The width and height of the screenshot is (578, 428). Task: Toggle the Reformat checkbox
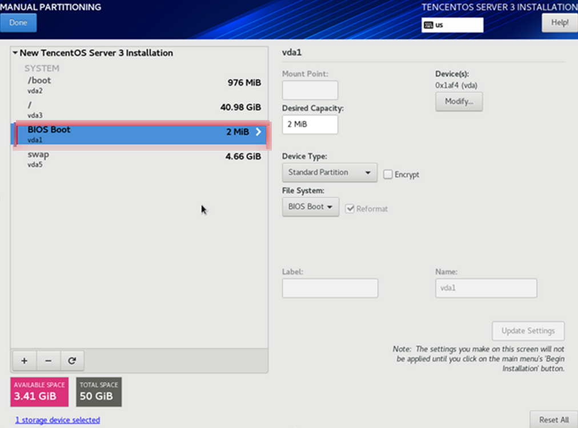[x=350, y=209]
